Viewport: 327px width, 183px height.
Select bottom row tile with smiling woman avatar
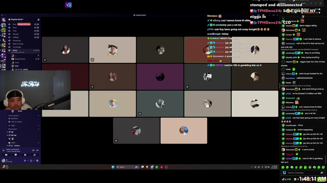184,131
